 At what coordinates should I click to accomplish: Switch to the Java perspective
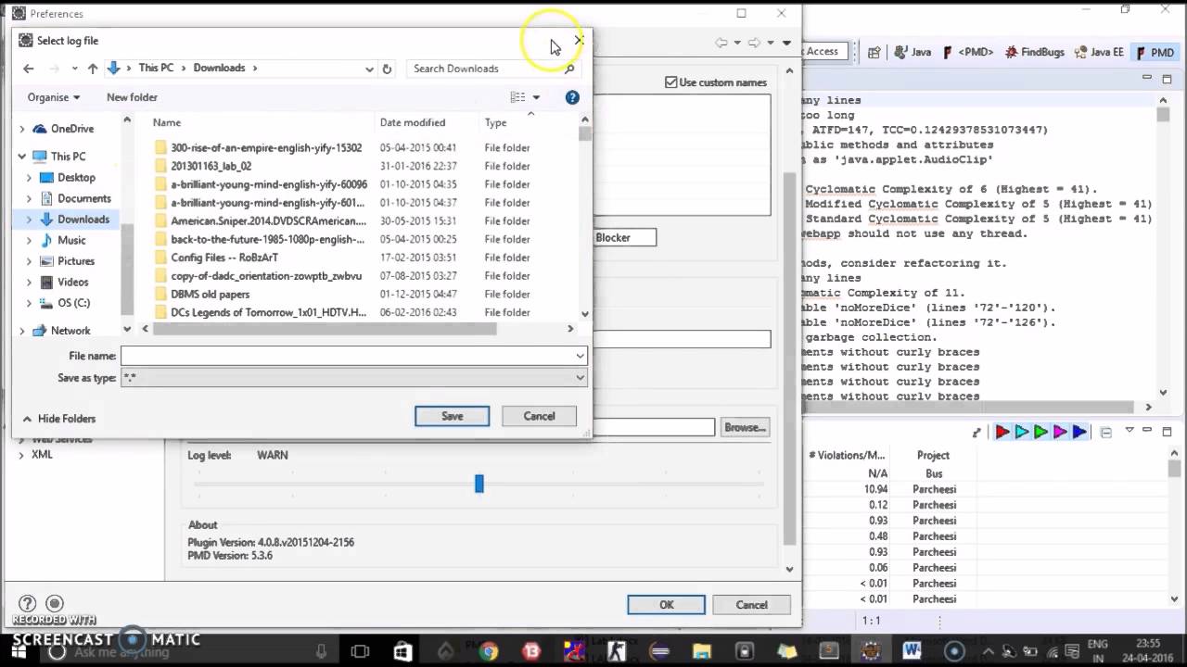913,53
